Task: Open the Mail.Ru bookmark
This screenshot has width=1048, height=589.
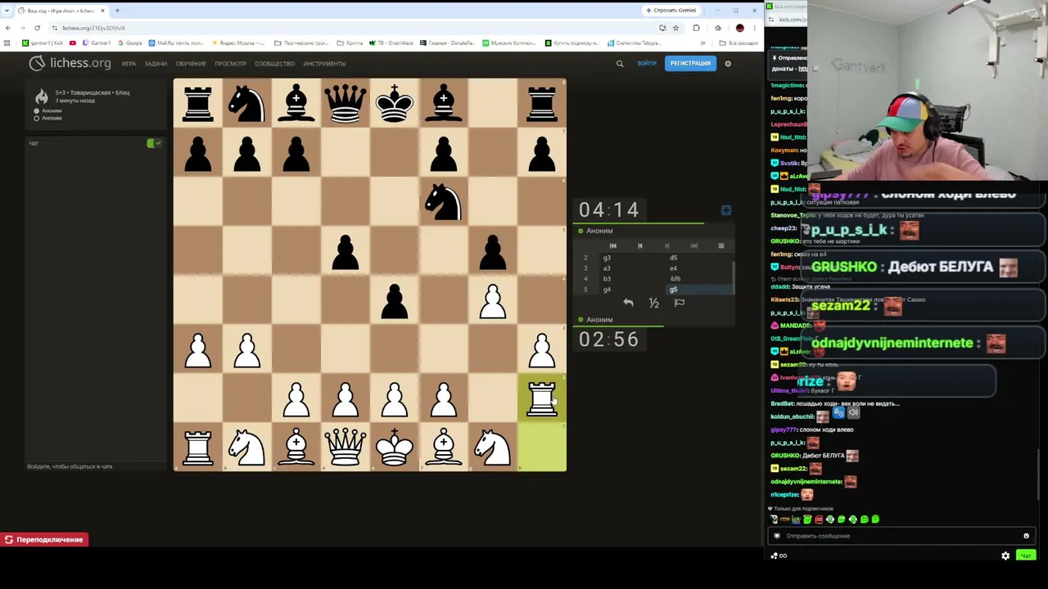Action: [x=175, y=43]
